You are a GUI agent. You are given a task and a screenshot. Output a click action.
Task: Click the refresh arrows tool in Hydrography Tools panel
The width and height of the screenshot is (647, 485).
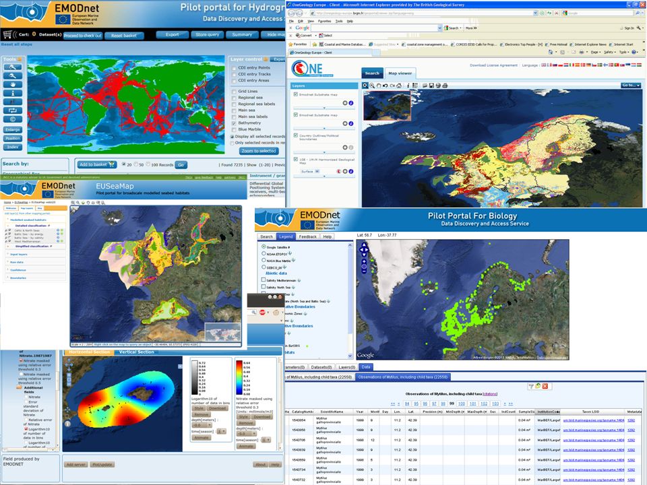pos(13,110)
